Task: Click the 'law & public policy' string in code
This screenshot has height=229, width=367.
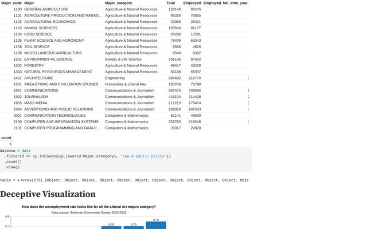Action: coord(143,156)
